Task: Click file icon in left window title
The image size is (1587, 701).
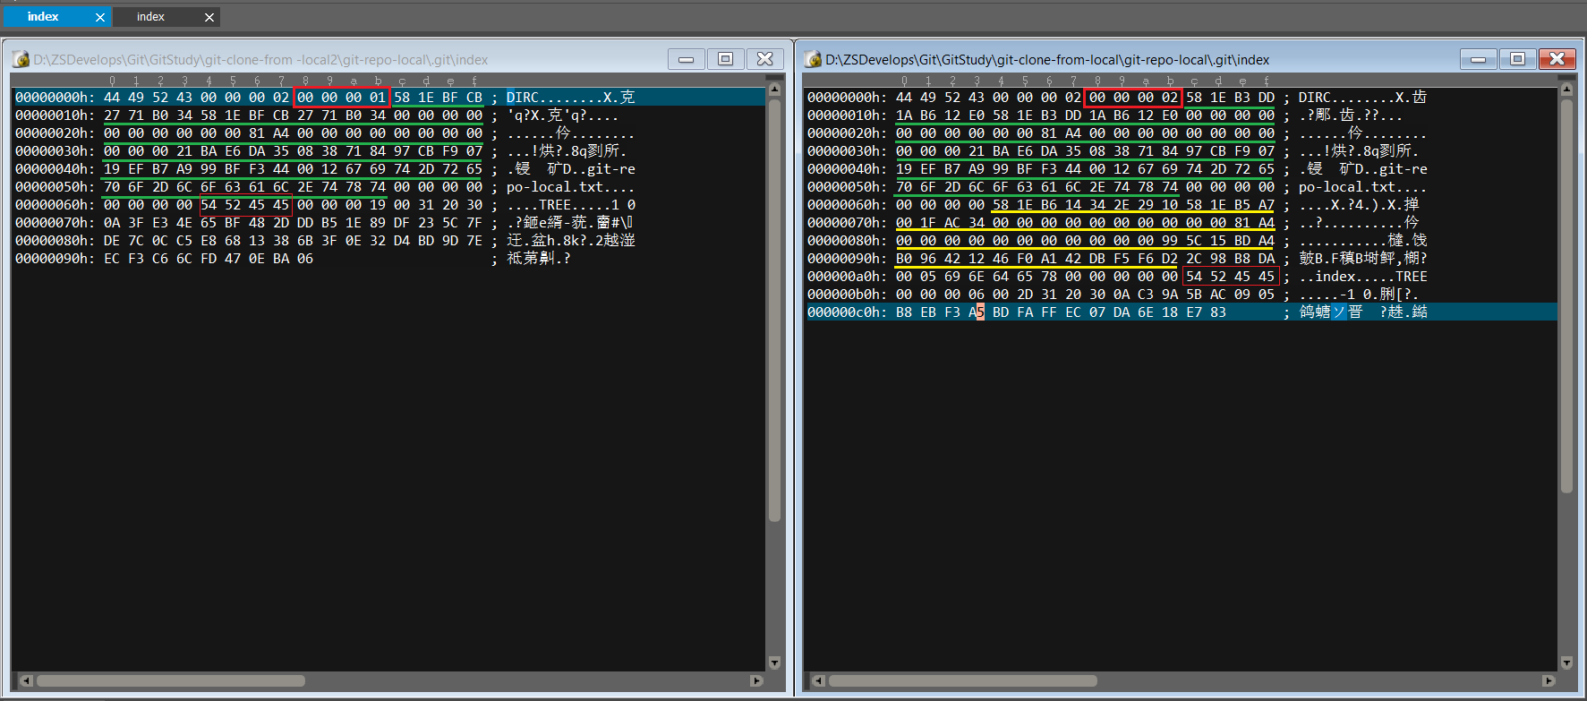Action: coord(21,59)
